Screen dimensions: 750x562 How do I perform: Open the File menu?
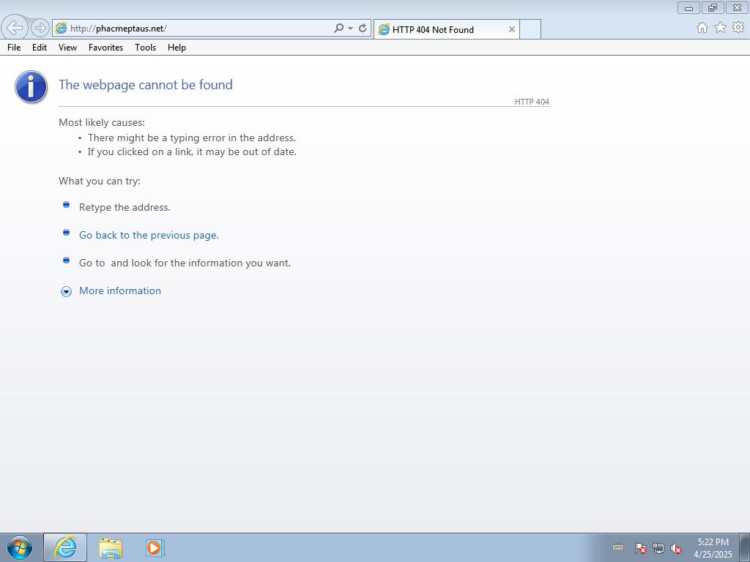coord(14,48)
